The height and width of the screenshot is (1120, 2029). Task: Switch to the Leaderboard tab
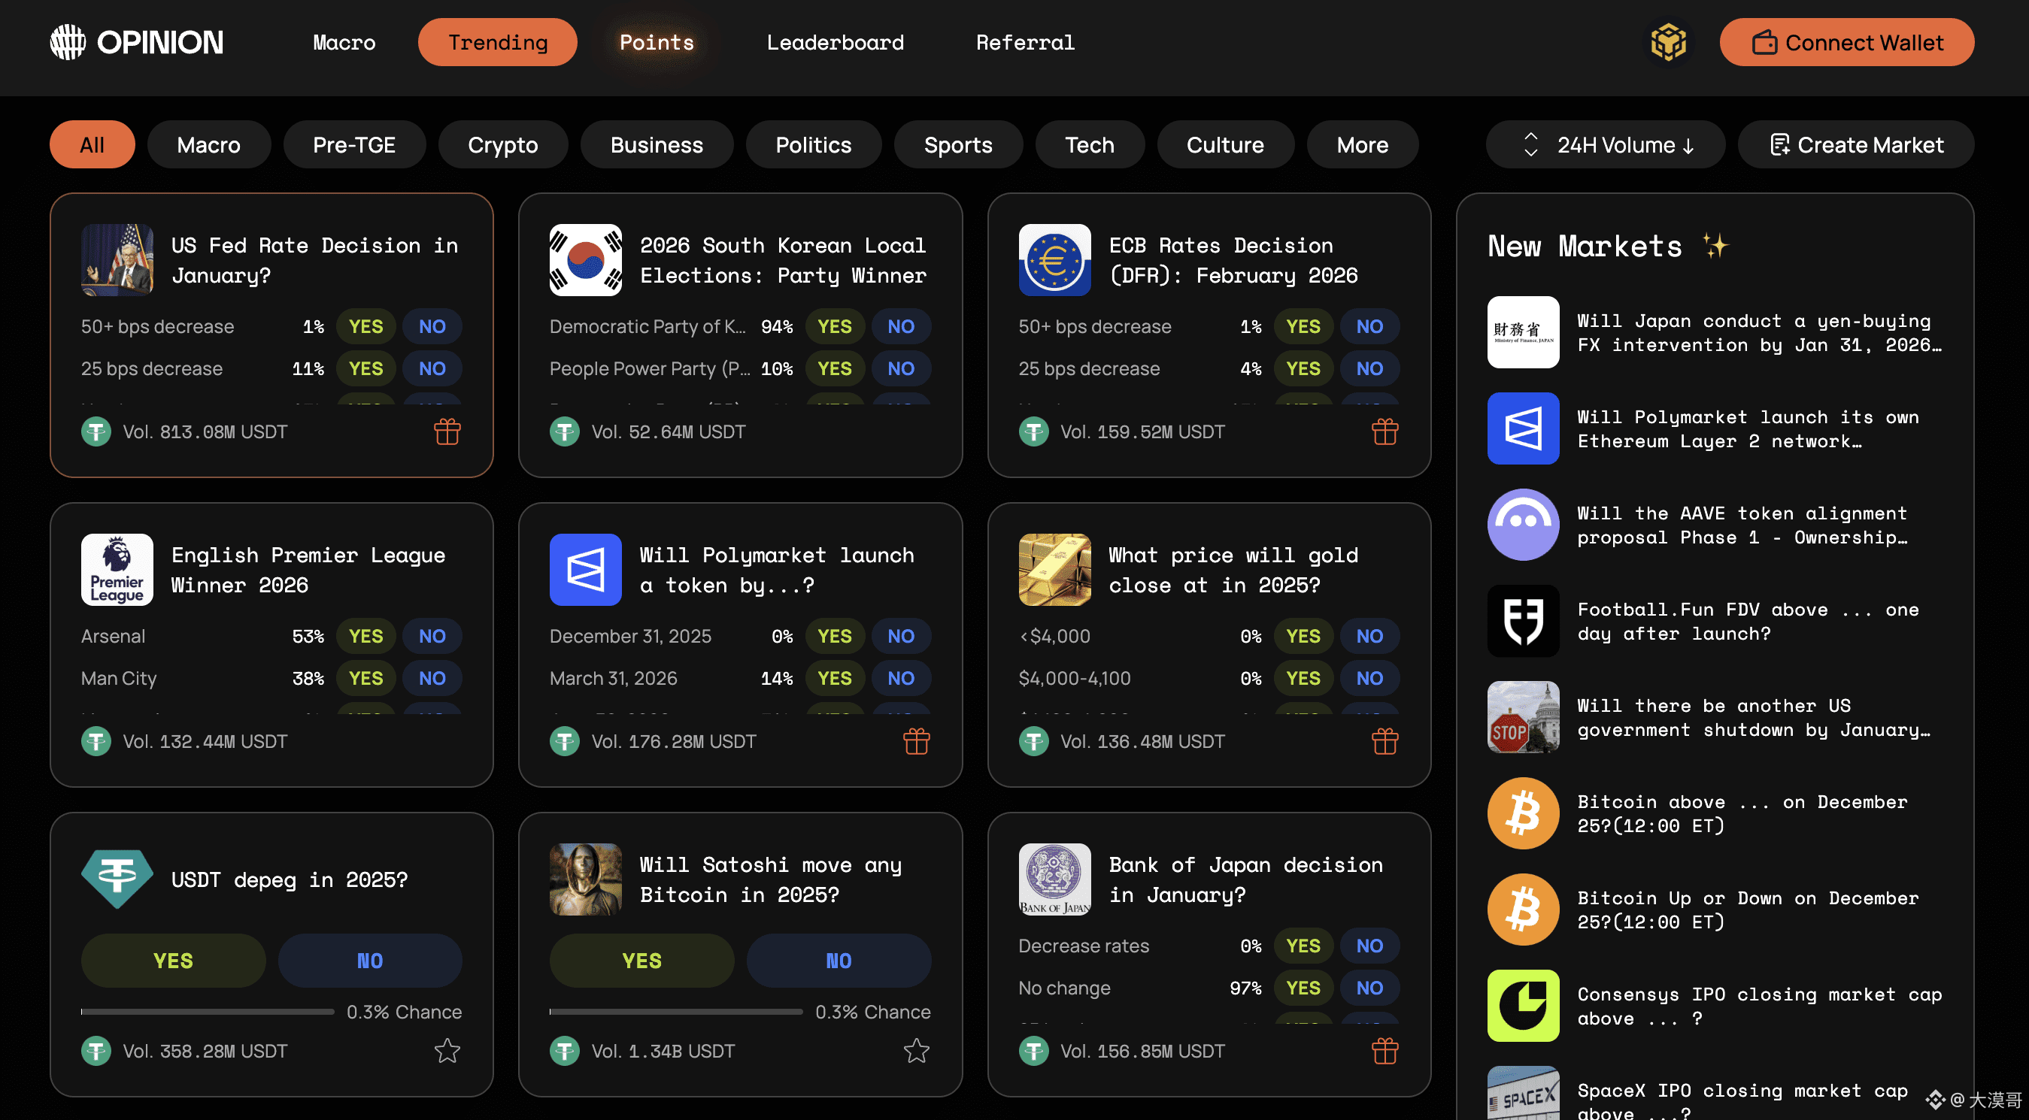pos(835,41)
